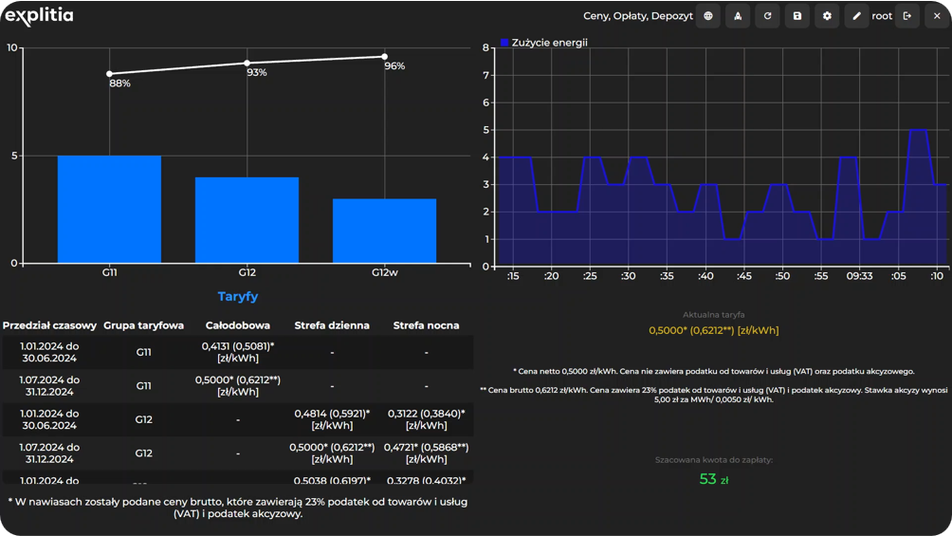Toggle the 'Zużycie energii' legend entry

click(x=543, y=43)
